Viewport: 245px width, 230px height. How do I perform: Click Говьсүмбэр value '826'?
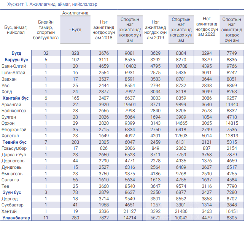[x=104, y=148]
